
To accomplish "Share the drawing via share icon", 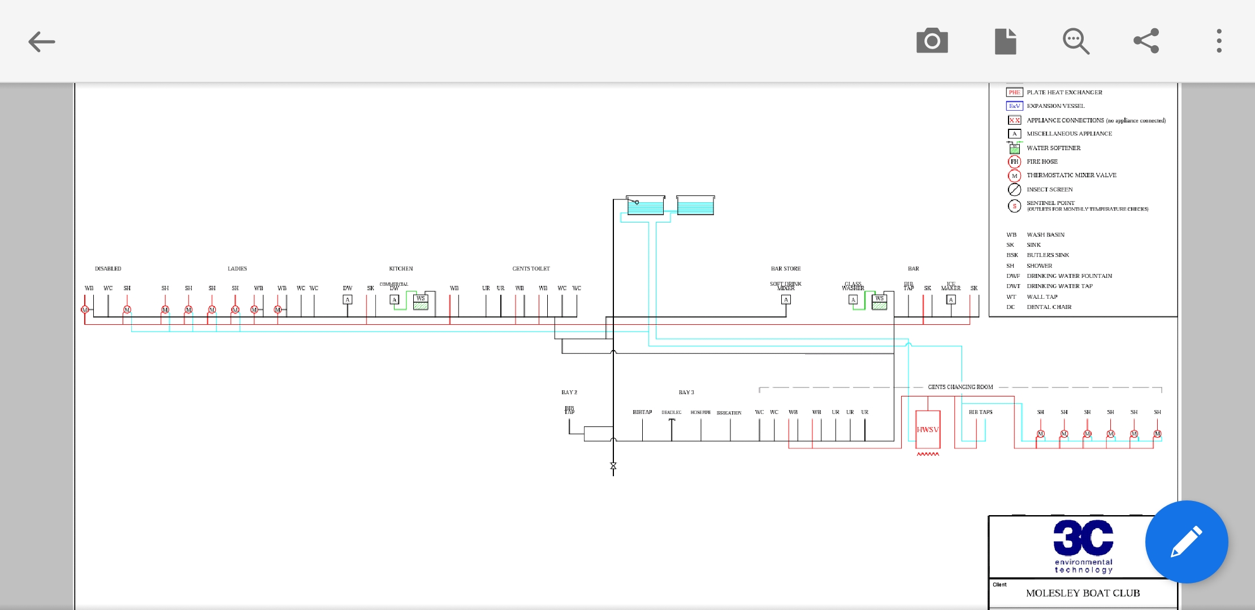I will [x=1146, y=41].
